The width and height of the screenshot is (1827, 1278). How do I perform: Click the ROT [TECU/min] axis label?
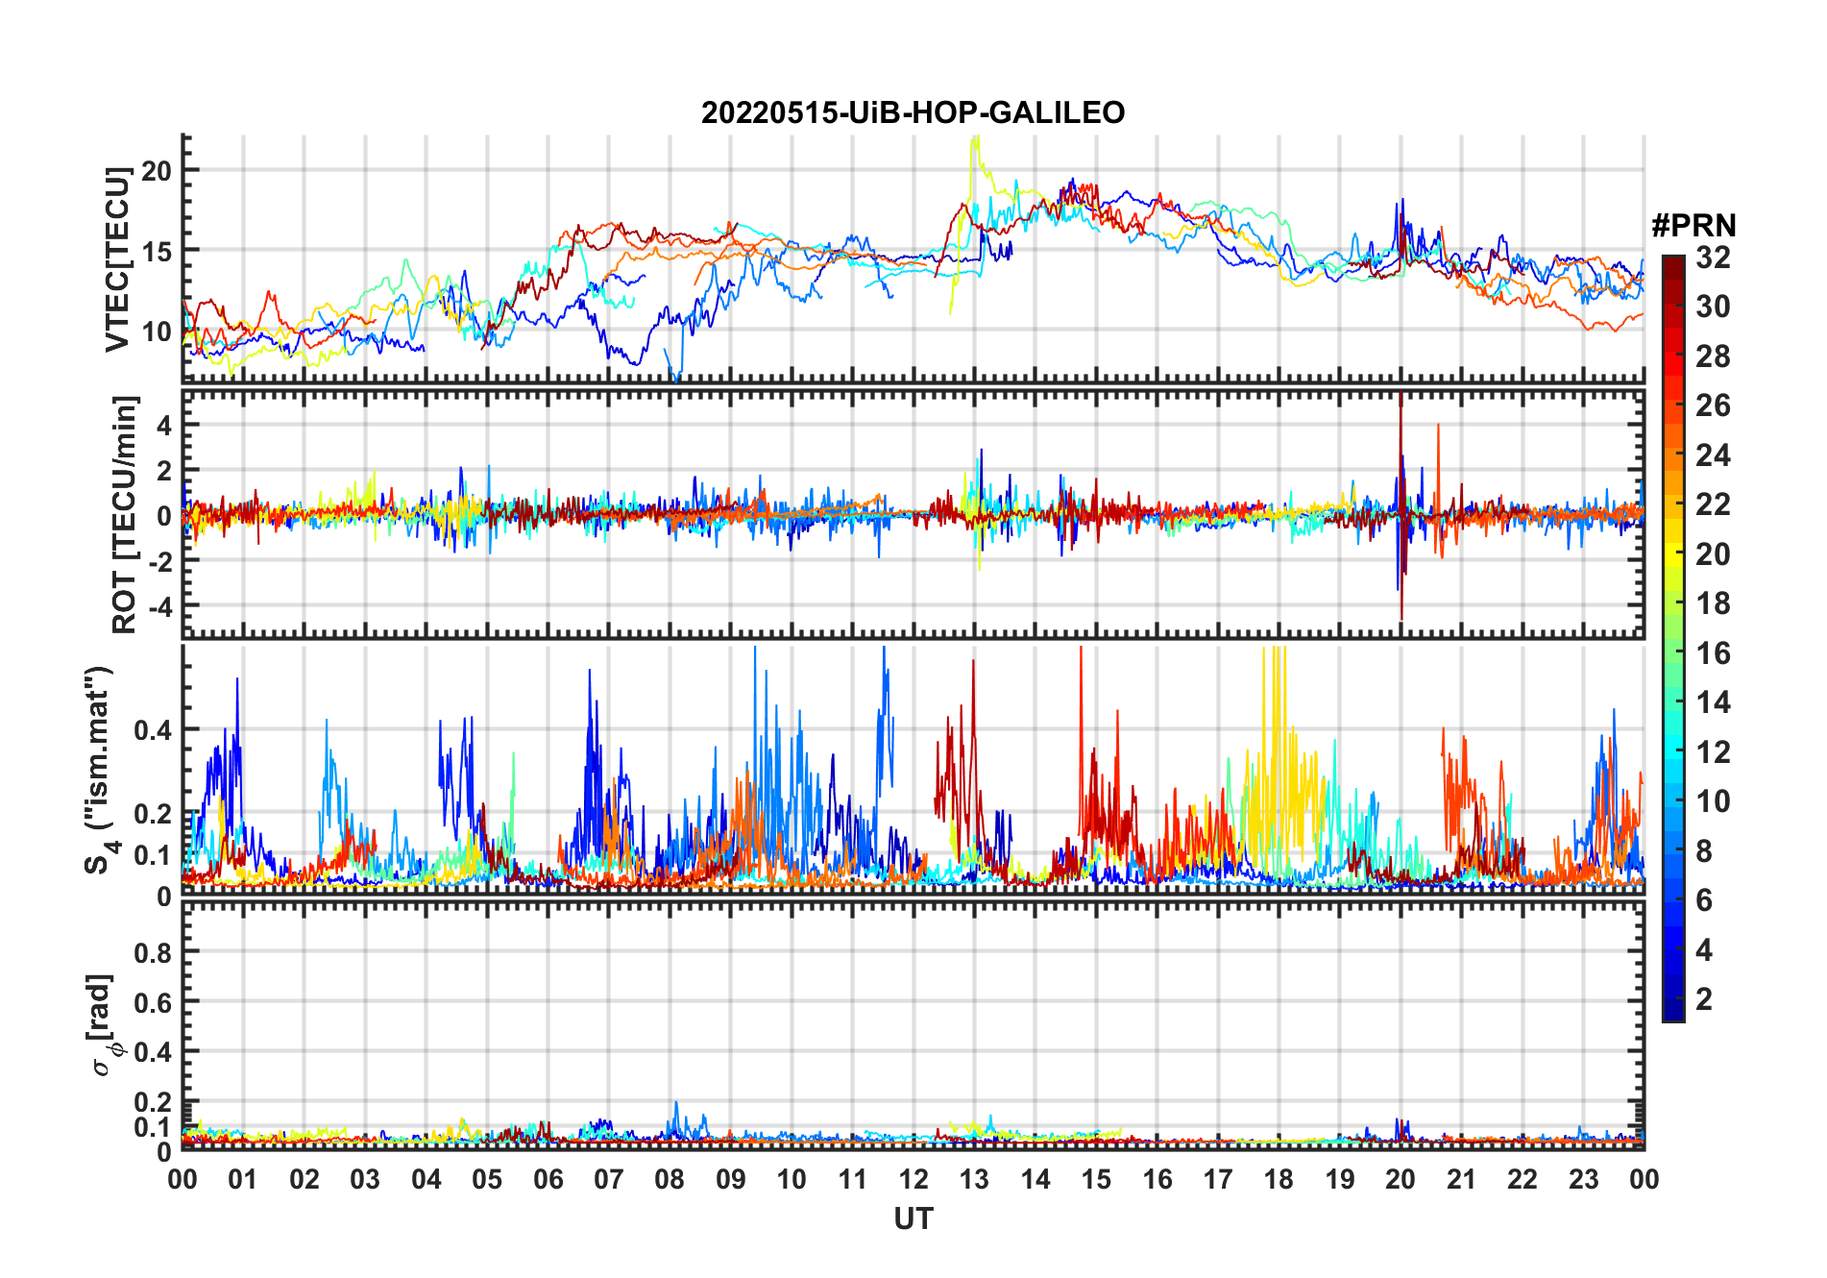[124, 514]
